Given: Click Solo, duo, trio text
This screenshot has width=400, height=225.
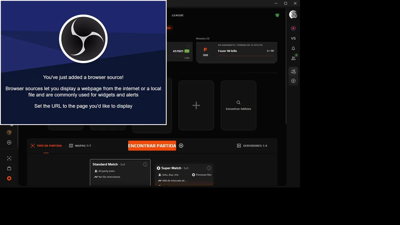Looking at the screenshot, I should tap(170, 175).
